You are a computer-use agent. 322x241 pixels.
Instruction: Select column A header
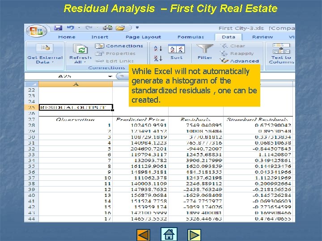click(x=76, y=84)
